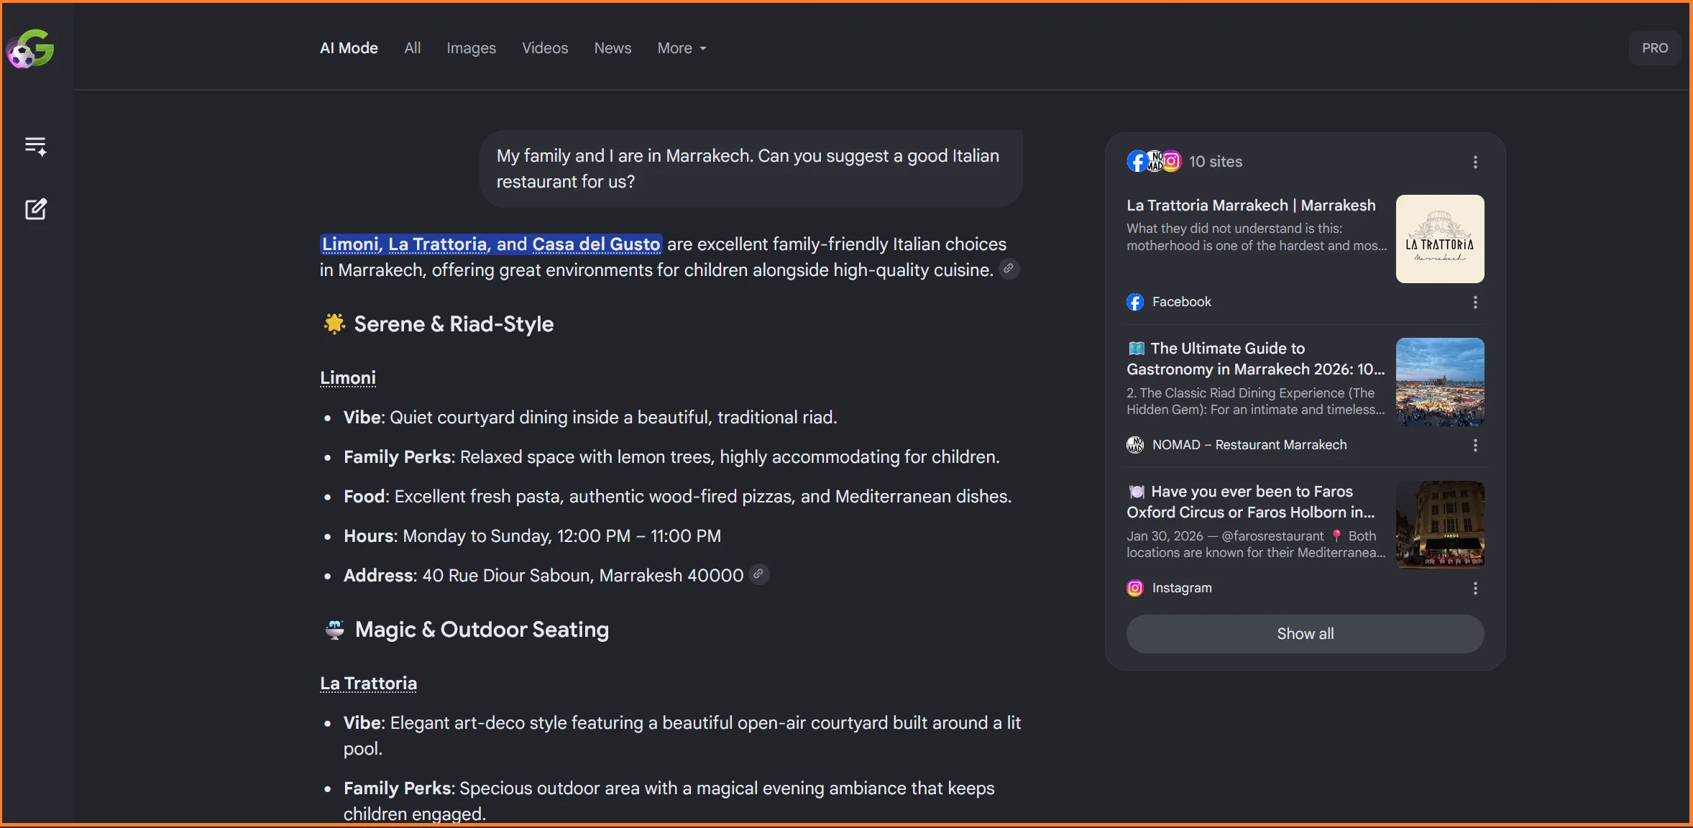Click the NOMAD favicon under the gastronomy guide
Screen dimensions: 1693x828
click(x=1135, y=445)
